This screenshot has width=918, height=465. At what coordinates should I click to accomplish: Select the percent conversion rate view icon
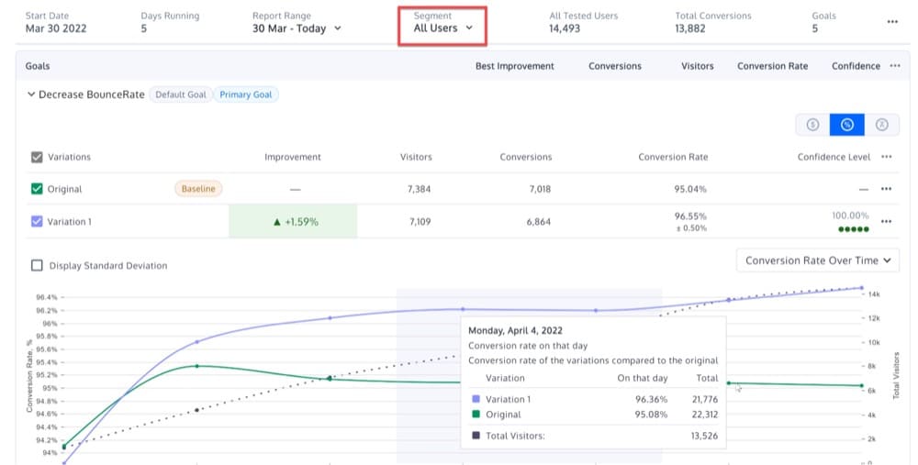pyautogui.click(x=846, y=125)
